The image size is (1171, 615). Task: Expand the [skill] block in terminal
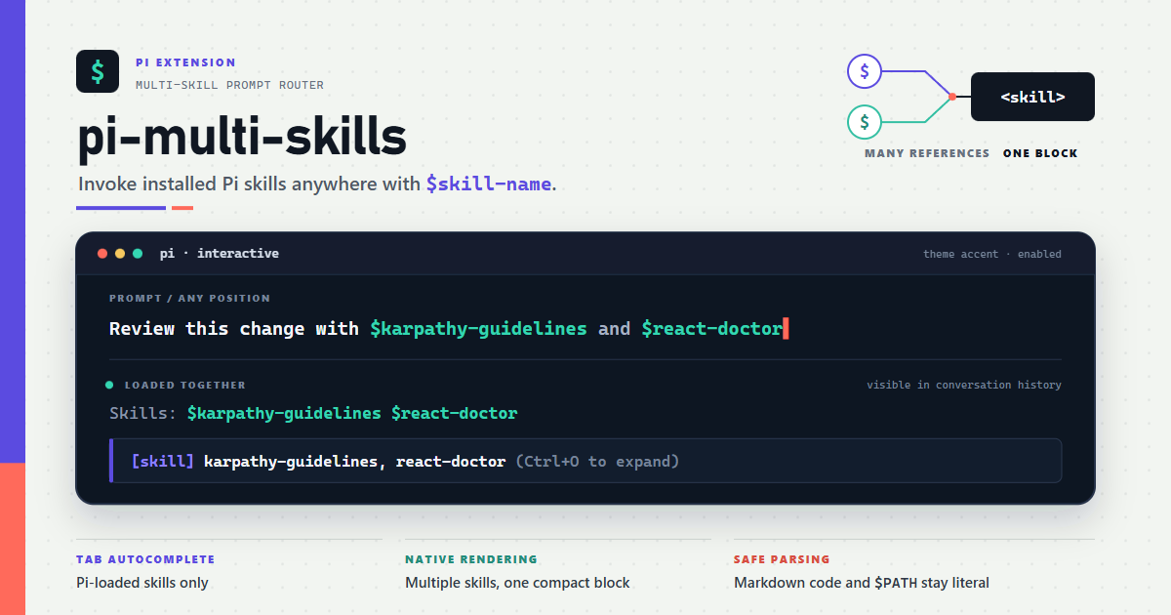585,461
